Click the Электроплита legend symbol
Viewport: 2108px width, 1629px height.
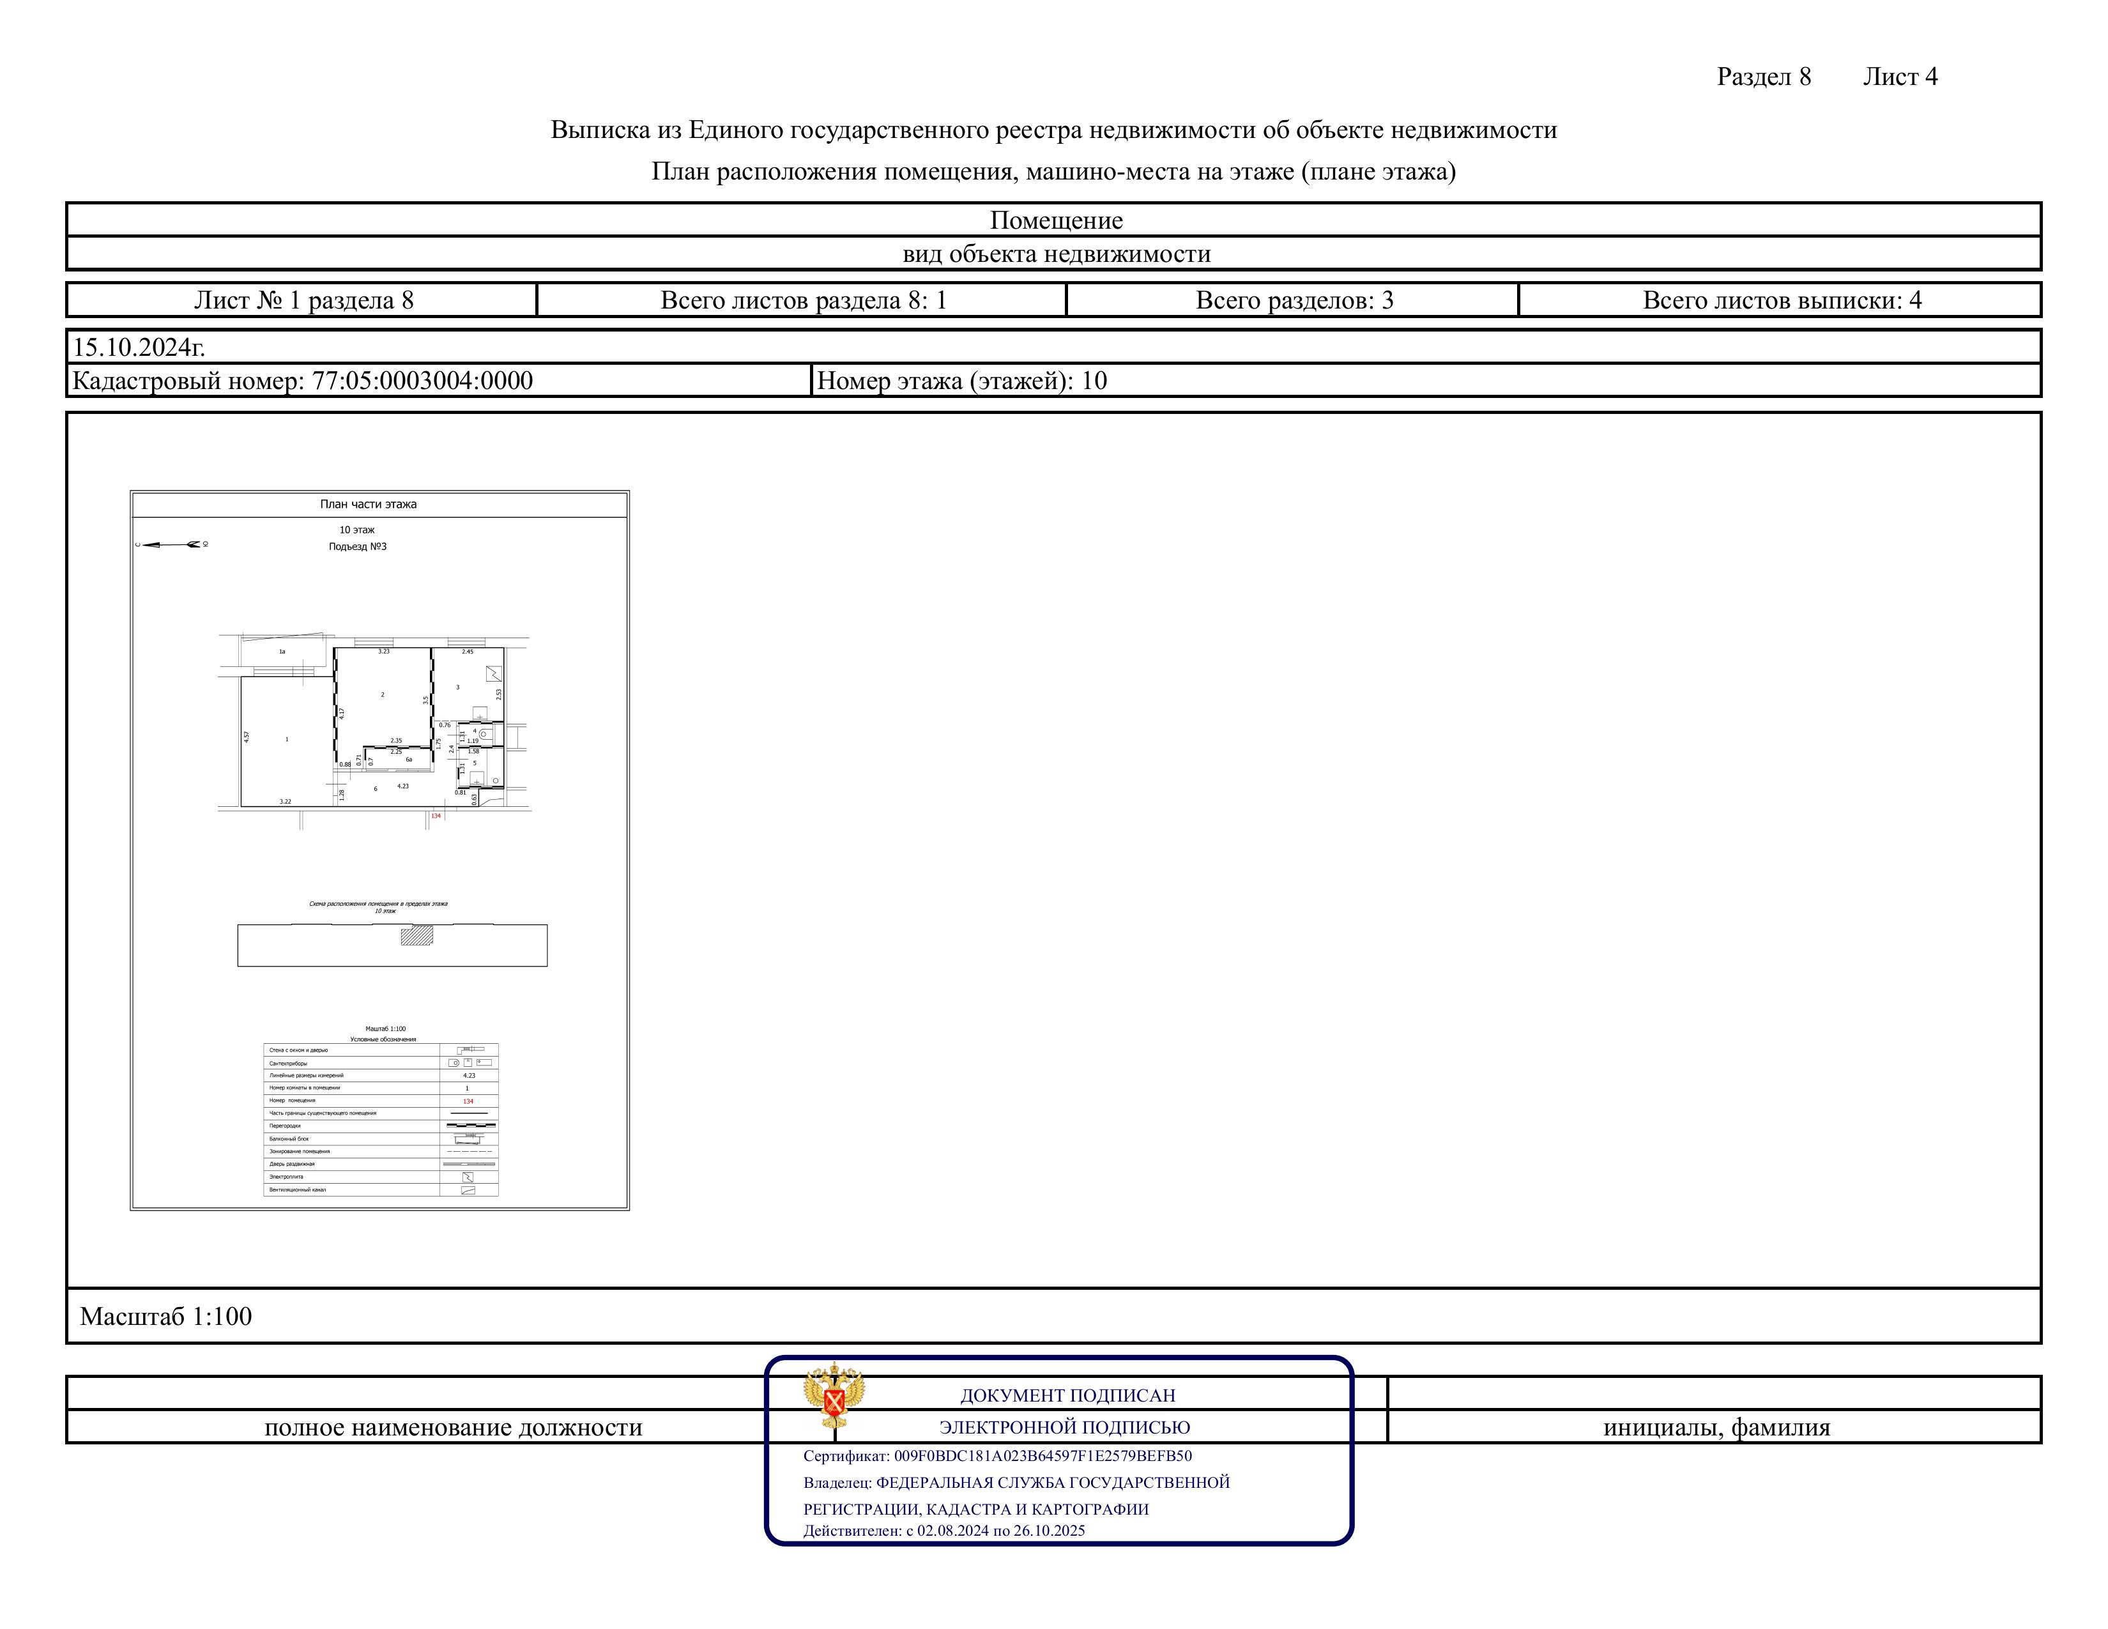pyautogui.click(x=468, y=1176)
